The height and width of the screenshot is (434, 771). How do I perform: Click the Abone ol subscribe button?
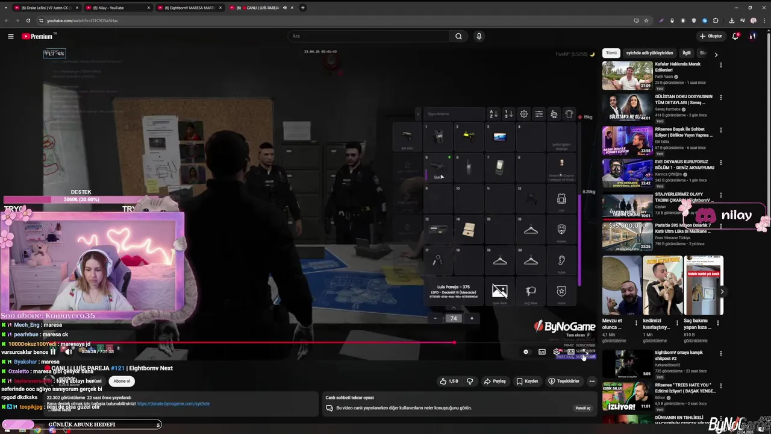pyautogui.click(x=122, y=381)
